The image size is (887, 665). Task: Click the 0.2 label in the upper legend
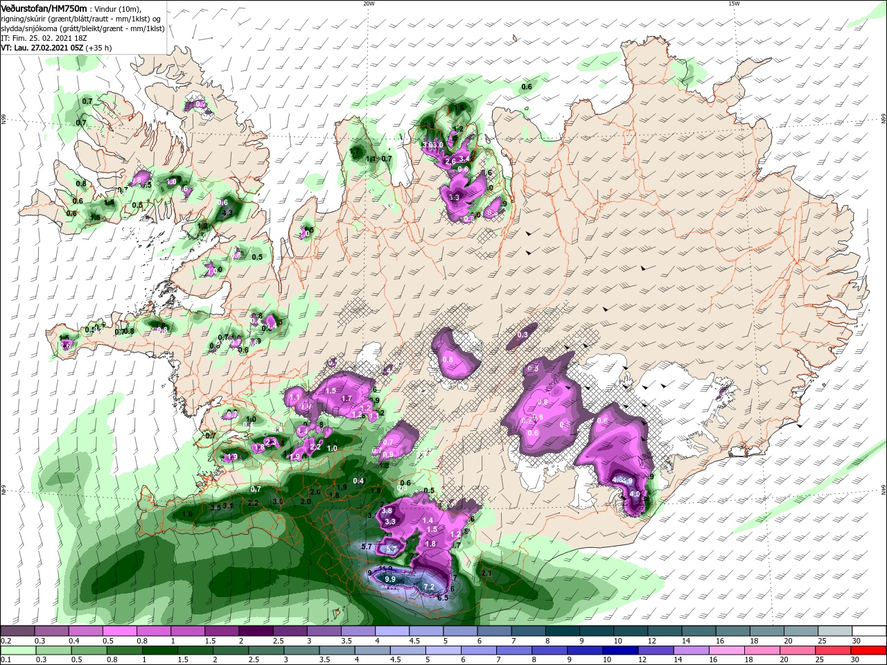coord(6,641)
